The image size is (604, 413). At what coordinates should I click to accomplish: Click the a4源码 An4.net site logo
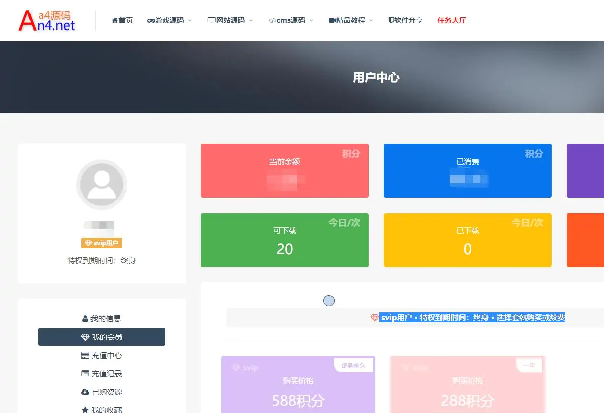coord(47,20)
